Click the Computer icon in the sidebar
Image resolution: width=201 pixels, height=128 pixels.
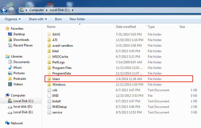[x=7, y=95]
